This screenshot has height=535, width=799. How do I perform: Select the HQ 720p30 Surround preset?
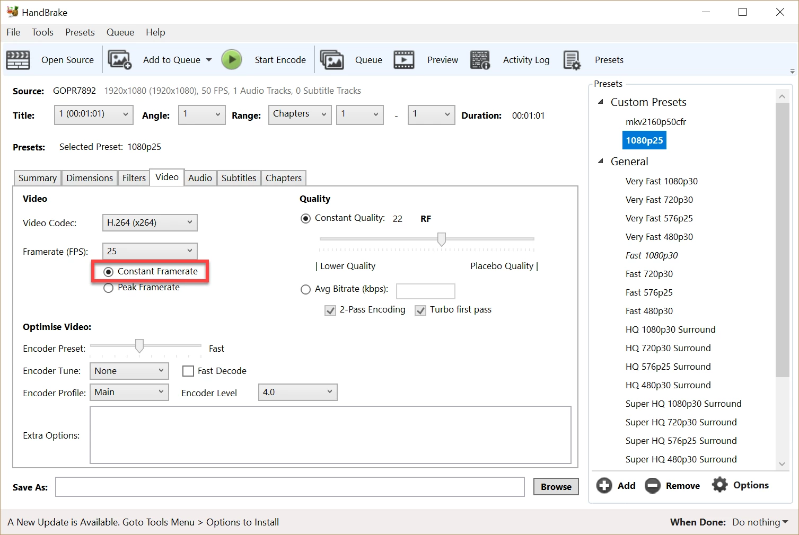[x=668, y=348]
